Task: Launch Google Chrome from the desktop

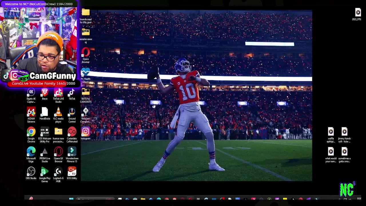Action: [x=31, y=135]
